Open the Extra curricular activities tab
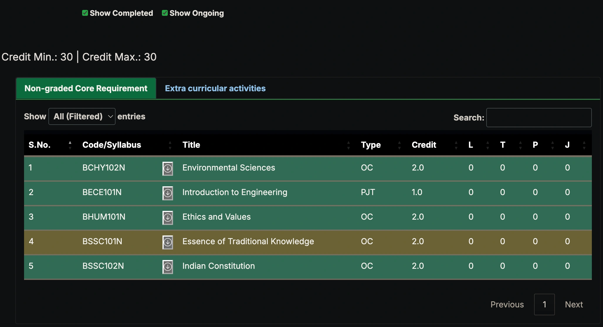The width and height of the screenshot is (603, 327). tap(215, 88)
